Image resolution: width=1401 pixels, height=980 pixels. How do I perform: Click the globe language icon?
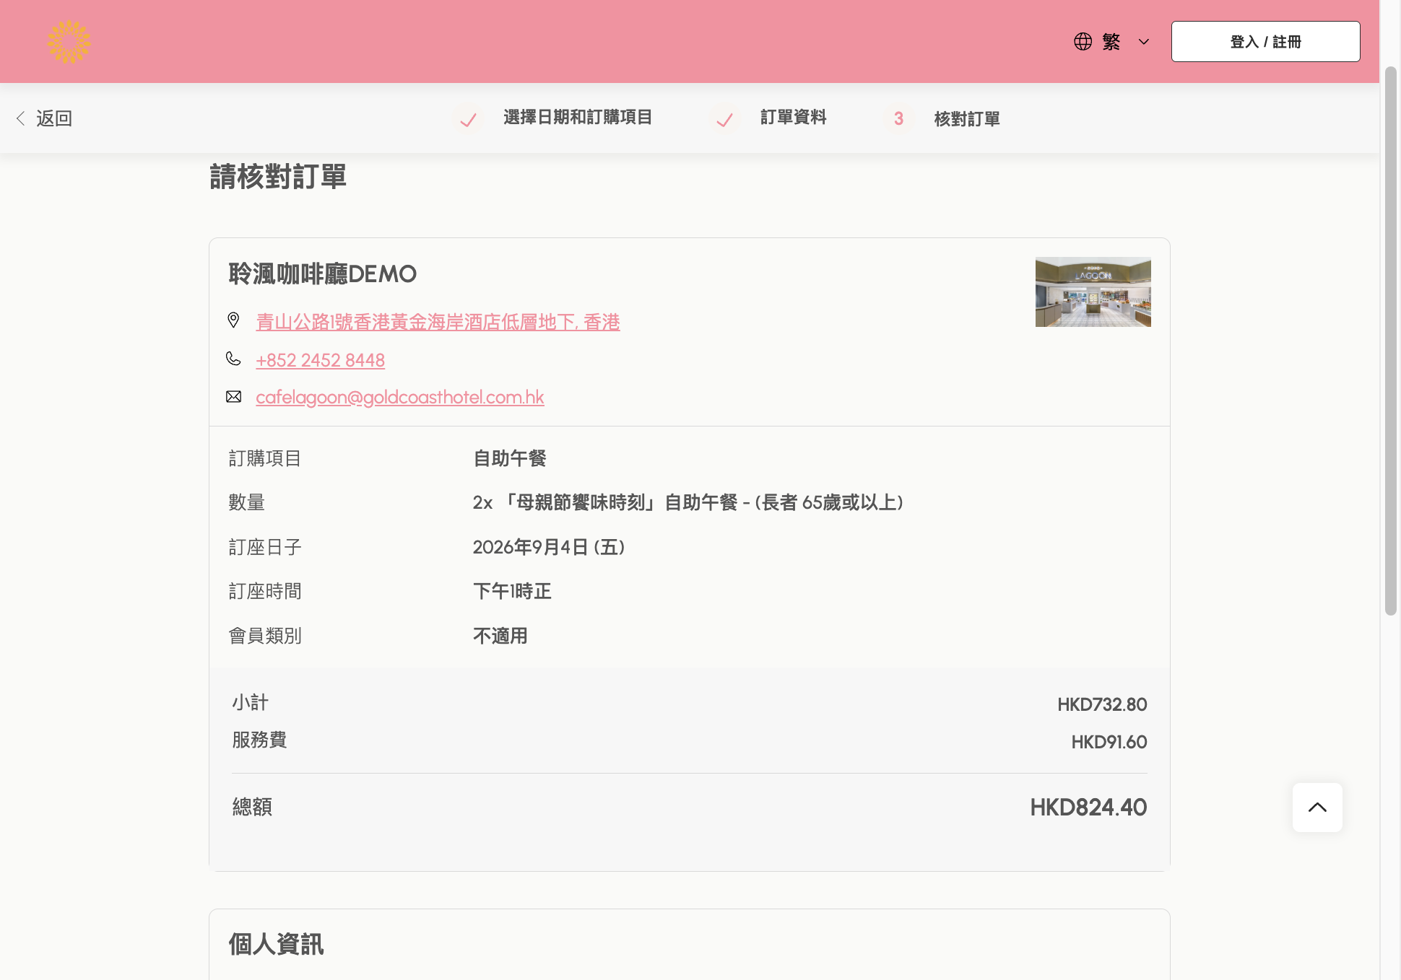1083,42
